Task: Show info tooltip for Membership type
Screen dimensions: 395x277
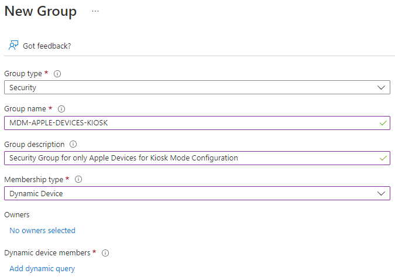Action: click(x=78, y=179)
